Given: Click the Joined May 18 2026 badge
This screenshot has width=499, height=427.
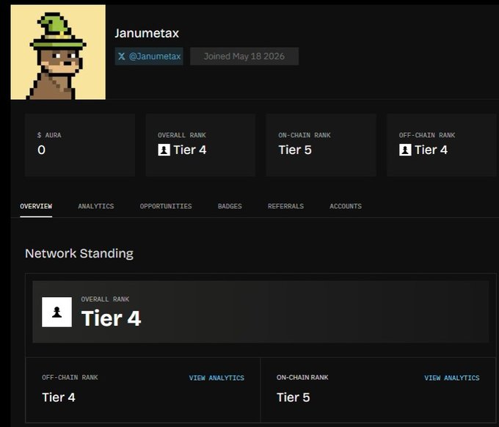Looking at the screenshot, I should click(x=244, y=56).
